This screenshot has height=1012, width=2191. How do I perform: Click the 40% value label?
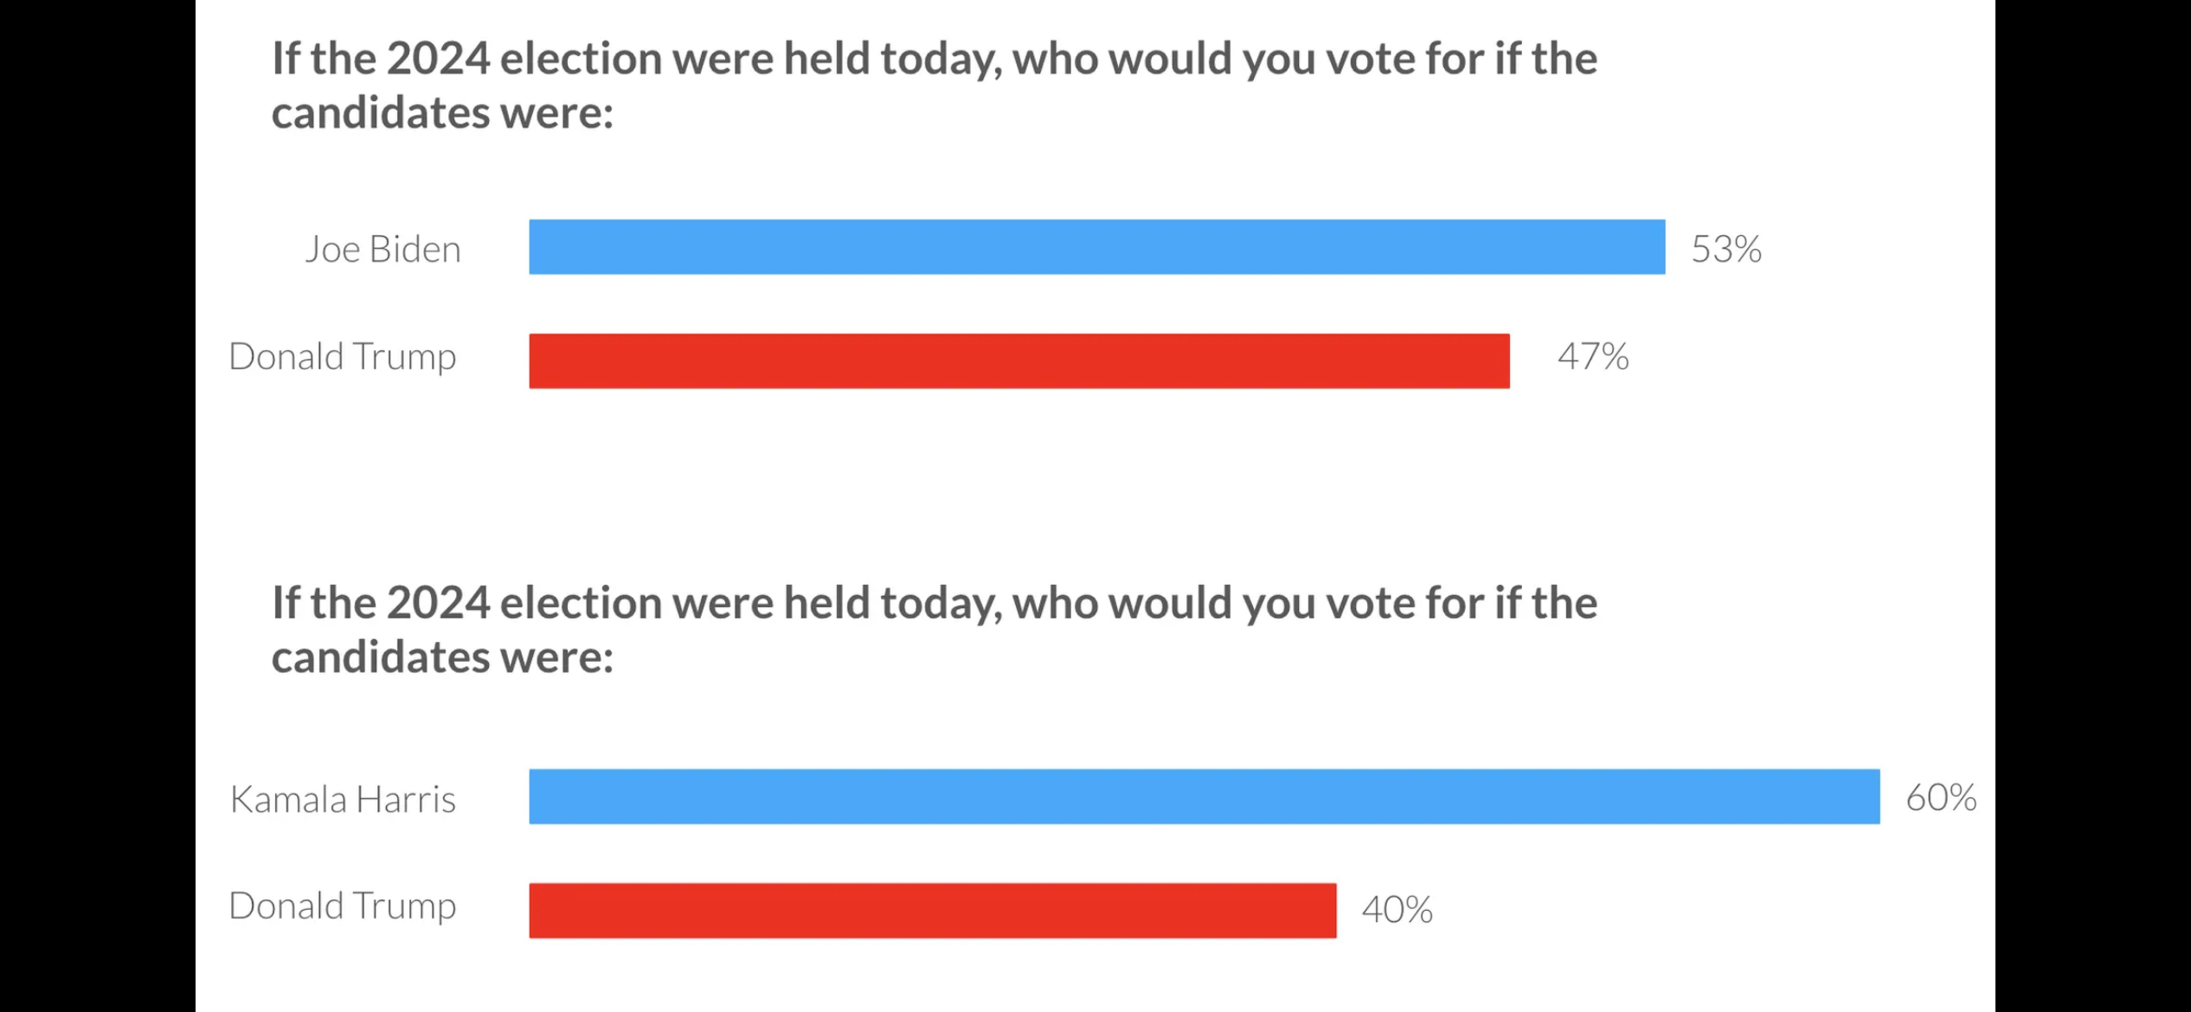point(1397,910)
